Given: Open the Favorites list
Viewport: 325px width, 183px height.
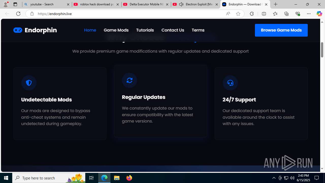Looking at the screenshot, I should click(275, 14).
